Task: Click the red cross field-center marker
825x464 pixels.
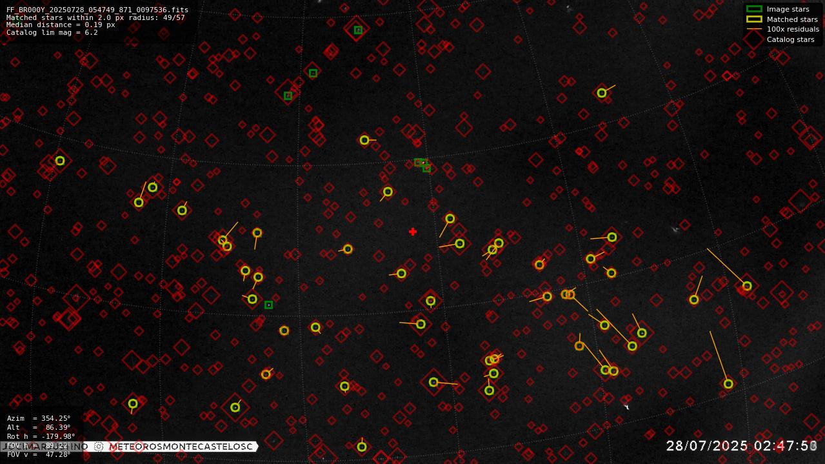Action: [x=413, y=232]
